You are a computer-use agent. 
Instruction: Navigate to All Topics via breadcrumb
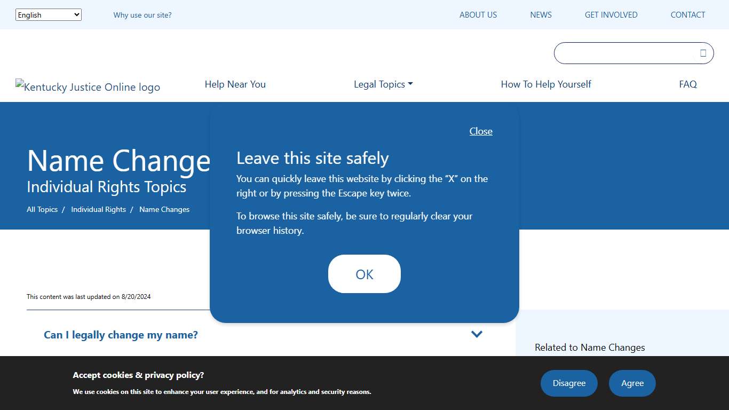pyautogui.click(x=42, y=209)
